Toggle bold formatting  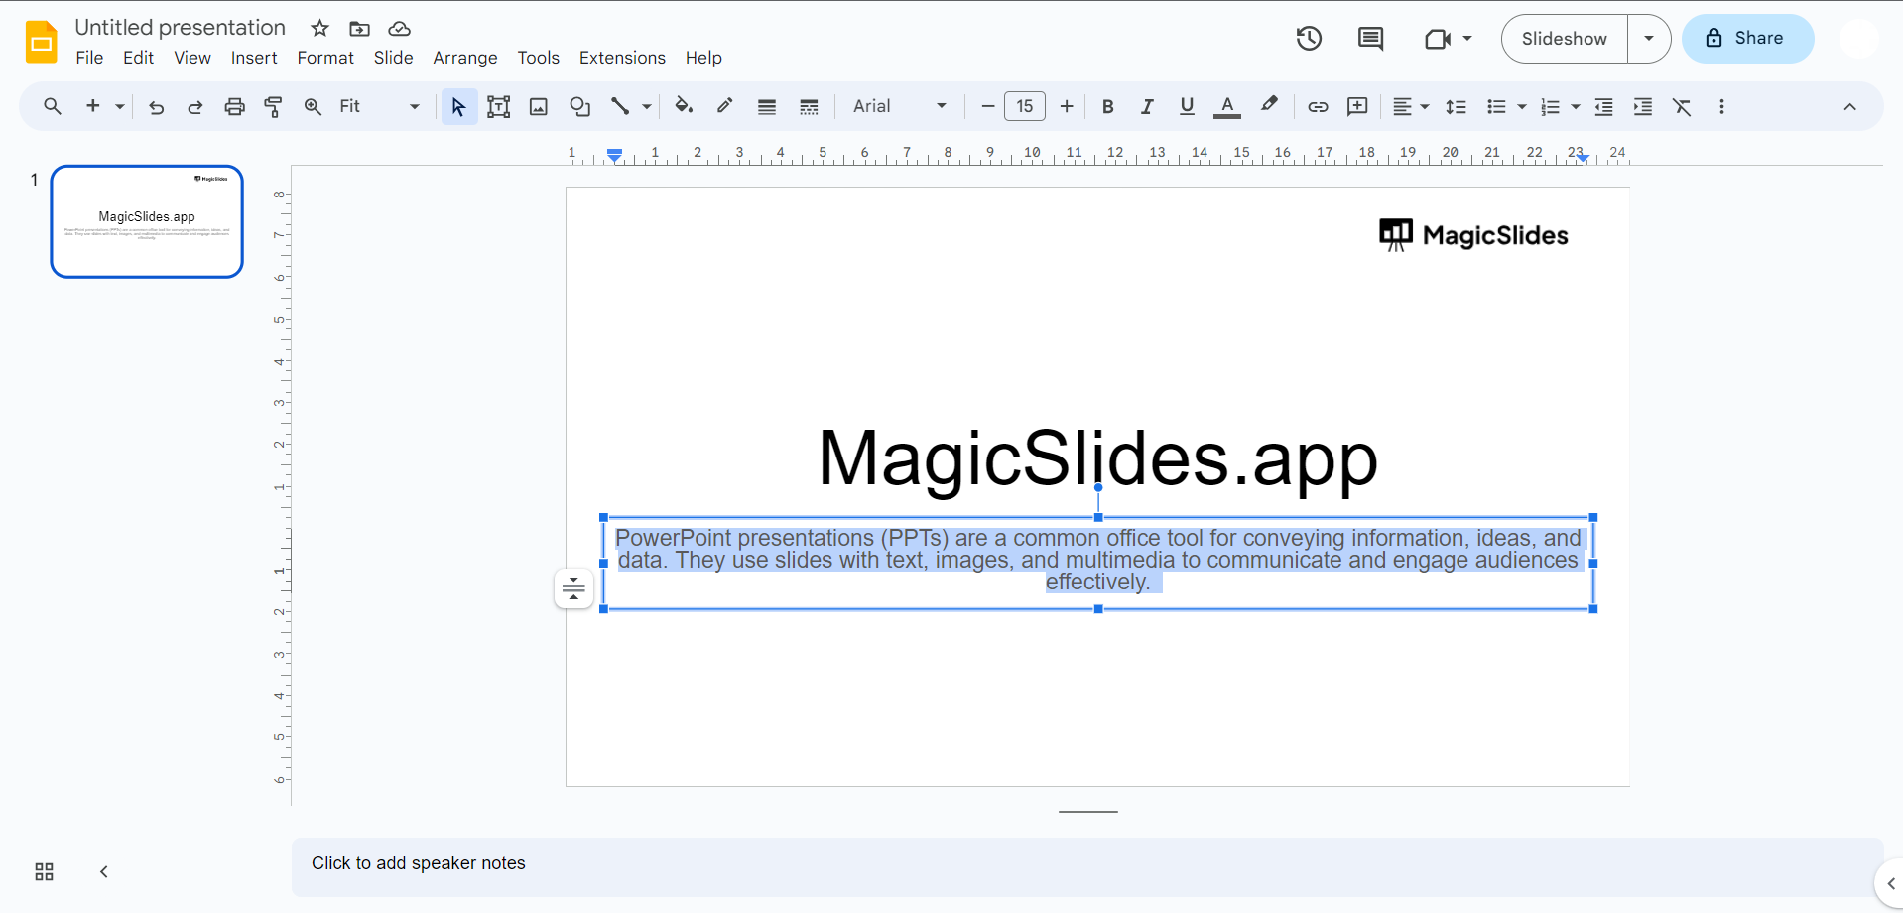pos(1108,107)
